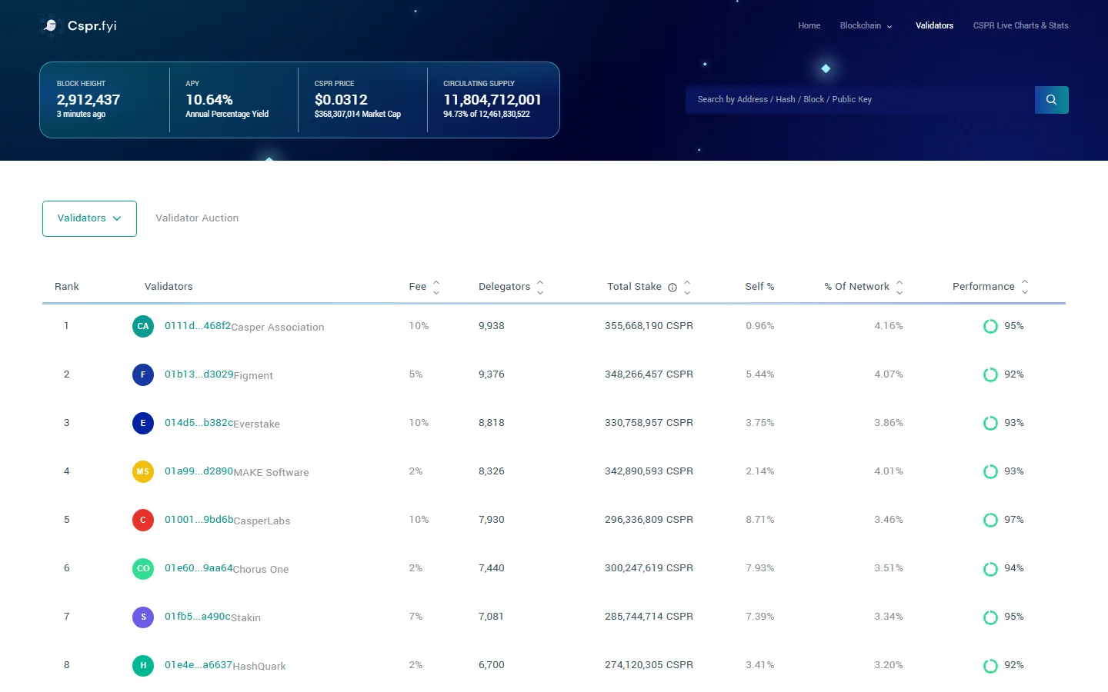Open validator 01fb5...a490c link
Screen dimensions: 1108x692
[198, 617]
